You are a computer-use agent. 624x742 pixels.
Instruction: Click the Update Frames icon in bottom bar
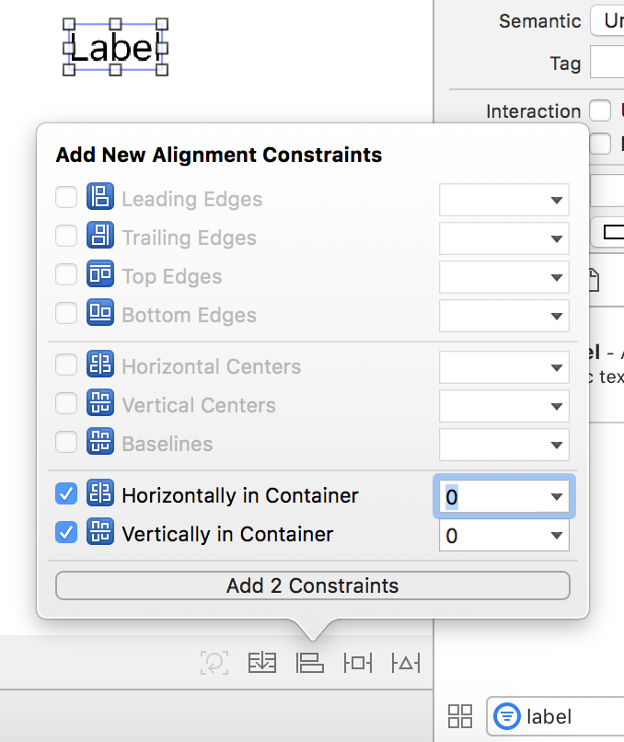click(214, 662)
